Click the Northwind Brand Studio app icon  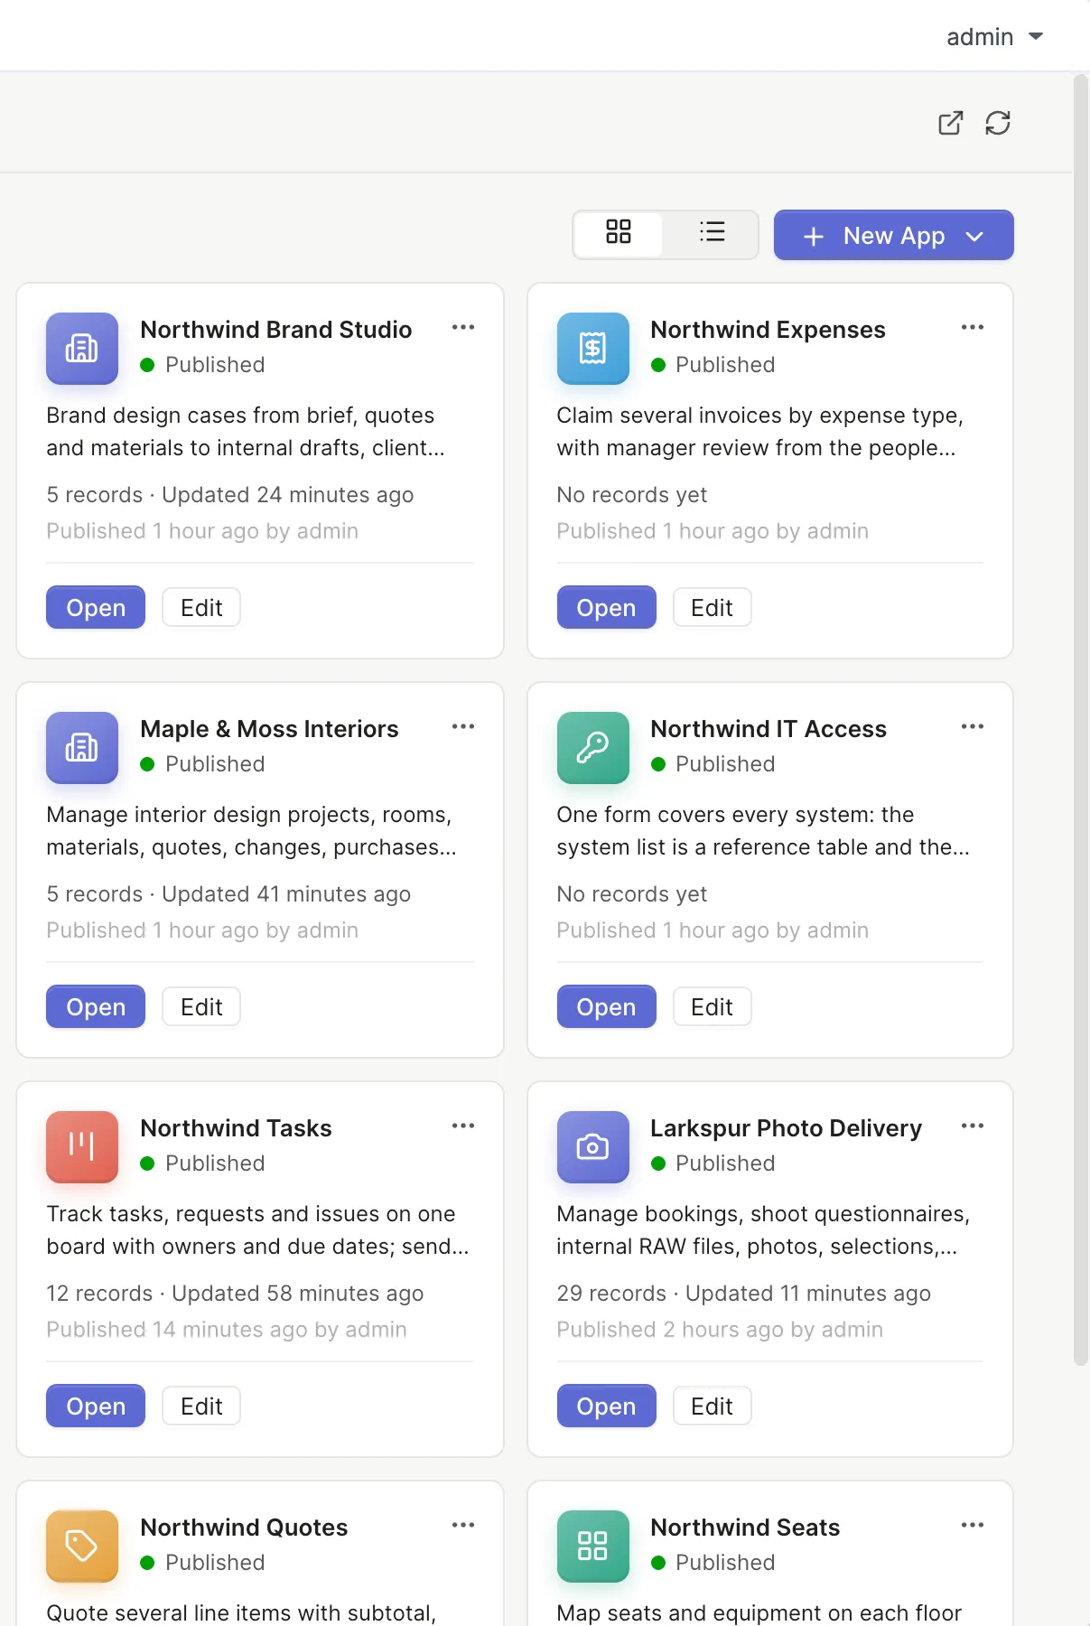(x=82, y=349)
